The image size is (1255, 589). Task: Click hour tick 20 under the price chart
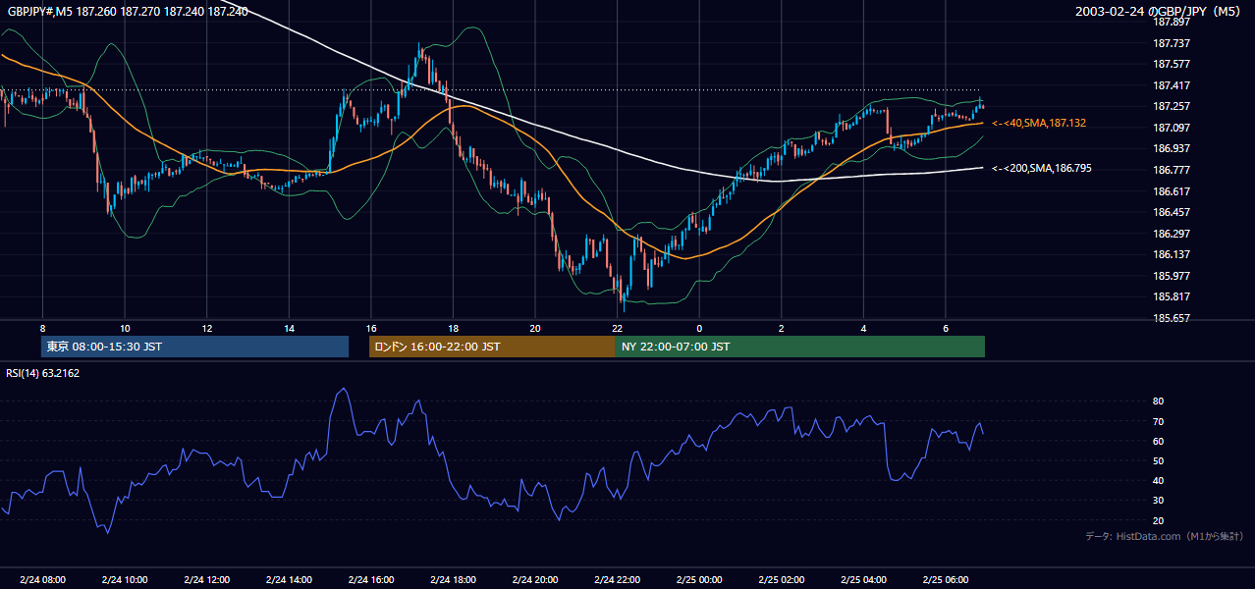[534, 328]
